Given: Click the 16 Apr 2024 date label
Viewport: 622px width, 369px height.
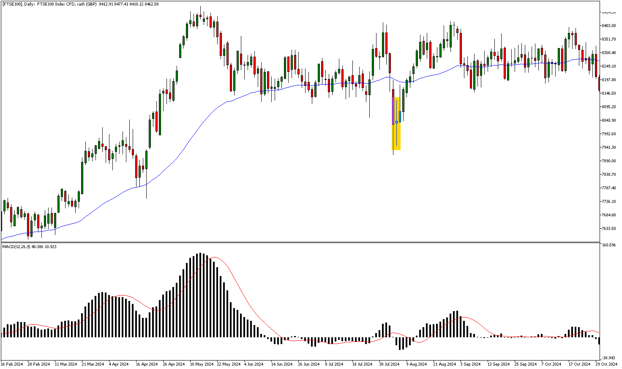Looking at the screenshot, I should click(x=147, y=364).
